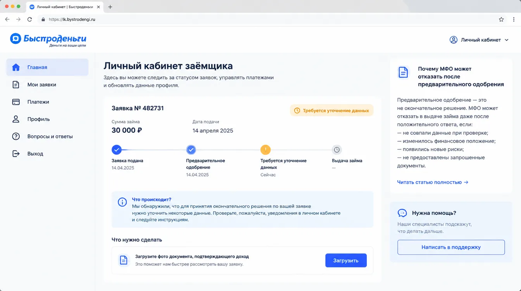Click the person icon beside Профиль
Viewport: 521px width, 291px height.
coord(16,119)
